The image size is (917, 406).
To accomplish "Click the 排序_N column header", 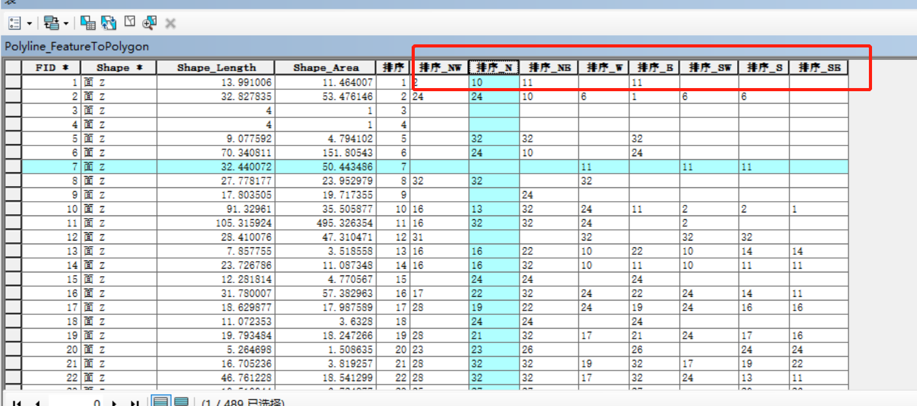I will [494, 67].
